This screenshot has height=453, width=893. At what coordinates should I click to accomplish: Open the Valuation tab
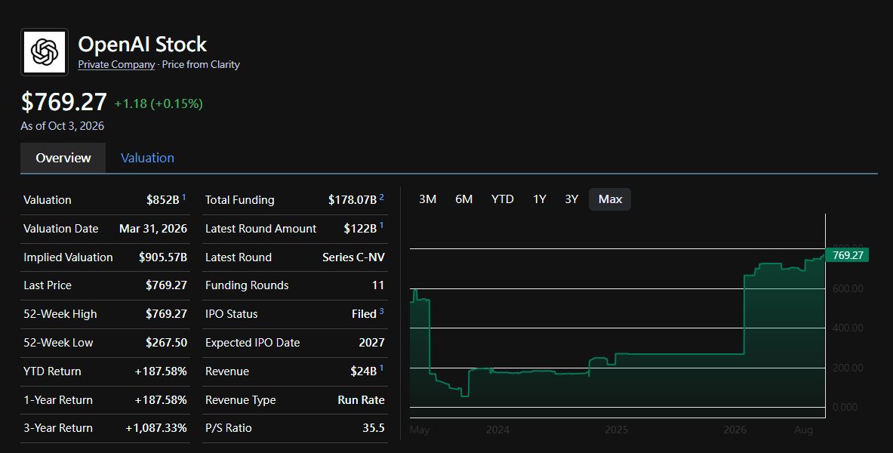point(147,158)
